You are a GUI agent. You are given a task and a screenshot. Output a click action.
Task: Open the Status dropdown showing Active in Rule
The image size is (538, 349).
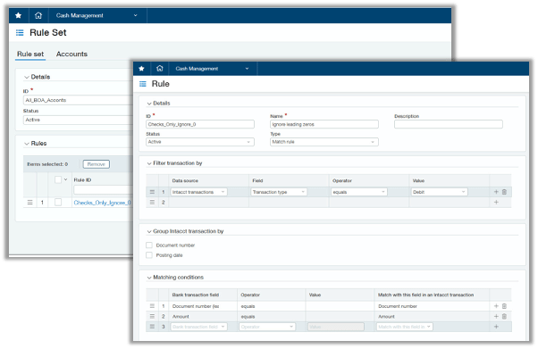(200, 142)
